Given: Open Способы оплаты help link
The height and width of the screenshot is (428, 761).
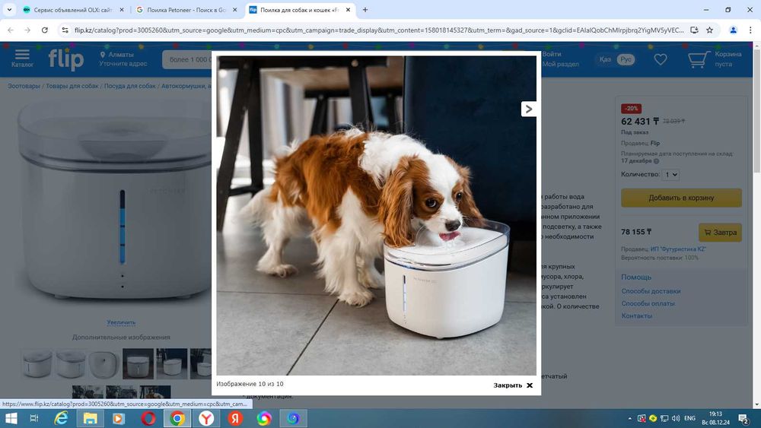Looking at the screenshot, I should coord(648,303).
